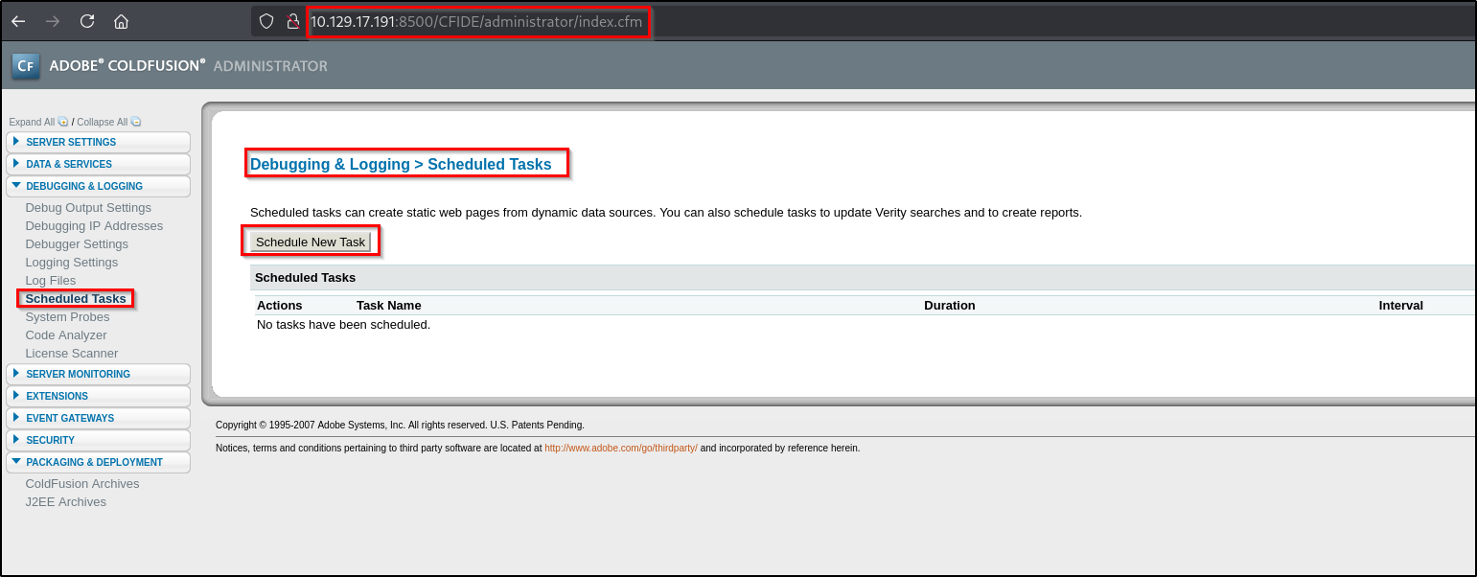Click the Collapse All globe icon
Screen dimensions: 1477x577
click(x=135, y=121)
